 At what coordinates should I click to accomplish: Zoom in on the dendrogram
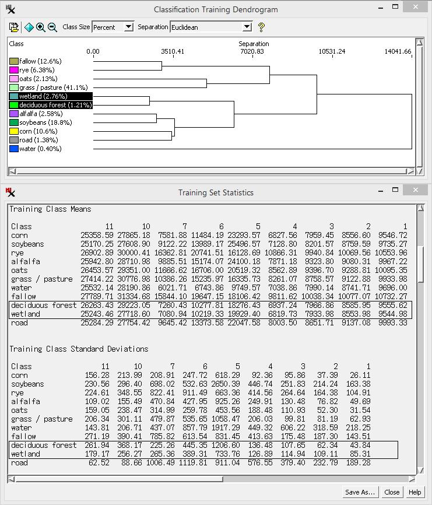coord(41,27)
